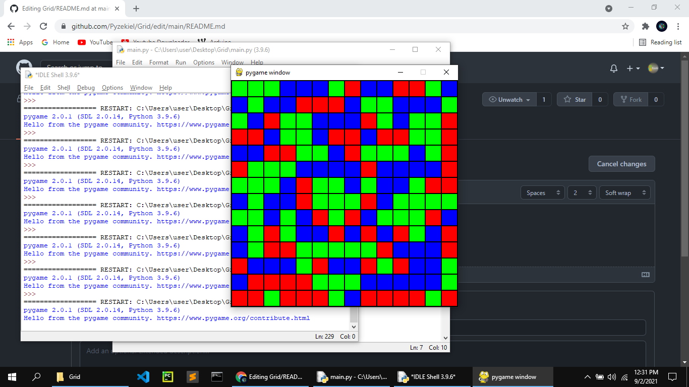
Task: Open the Windows Start menu
Action: tap(12, 376)
